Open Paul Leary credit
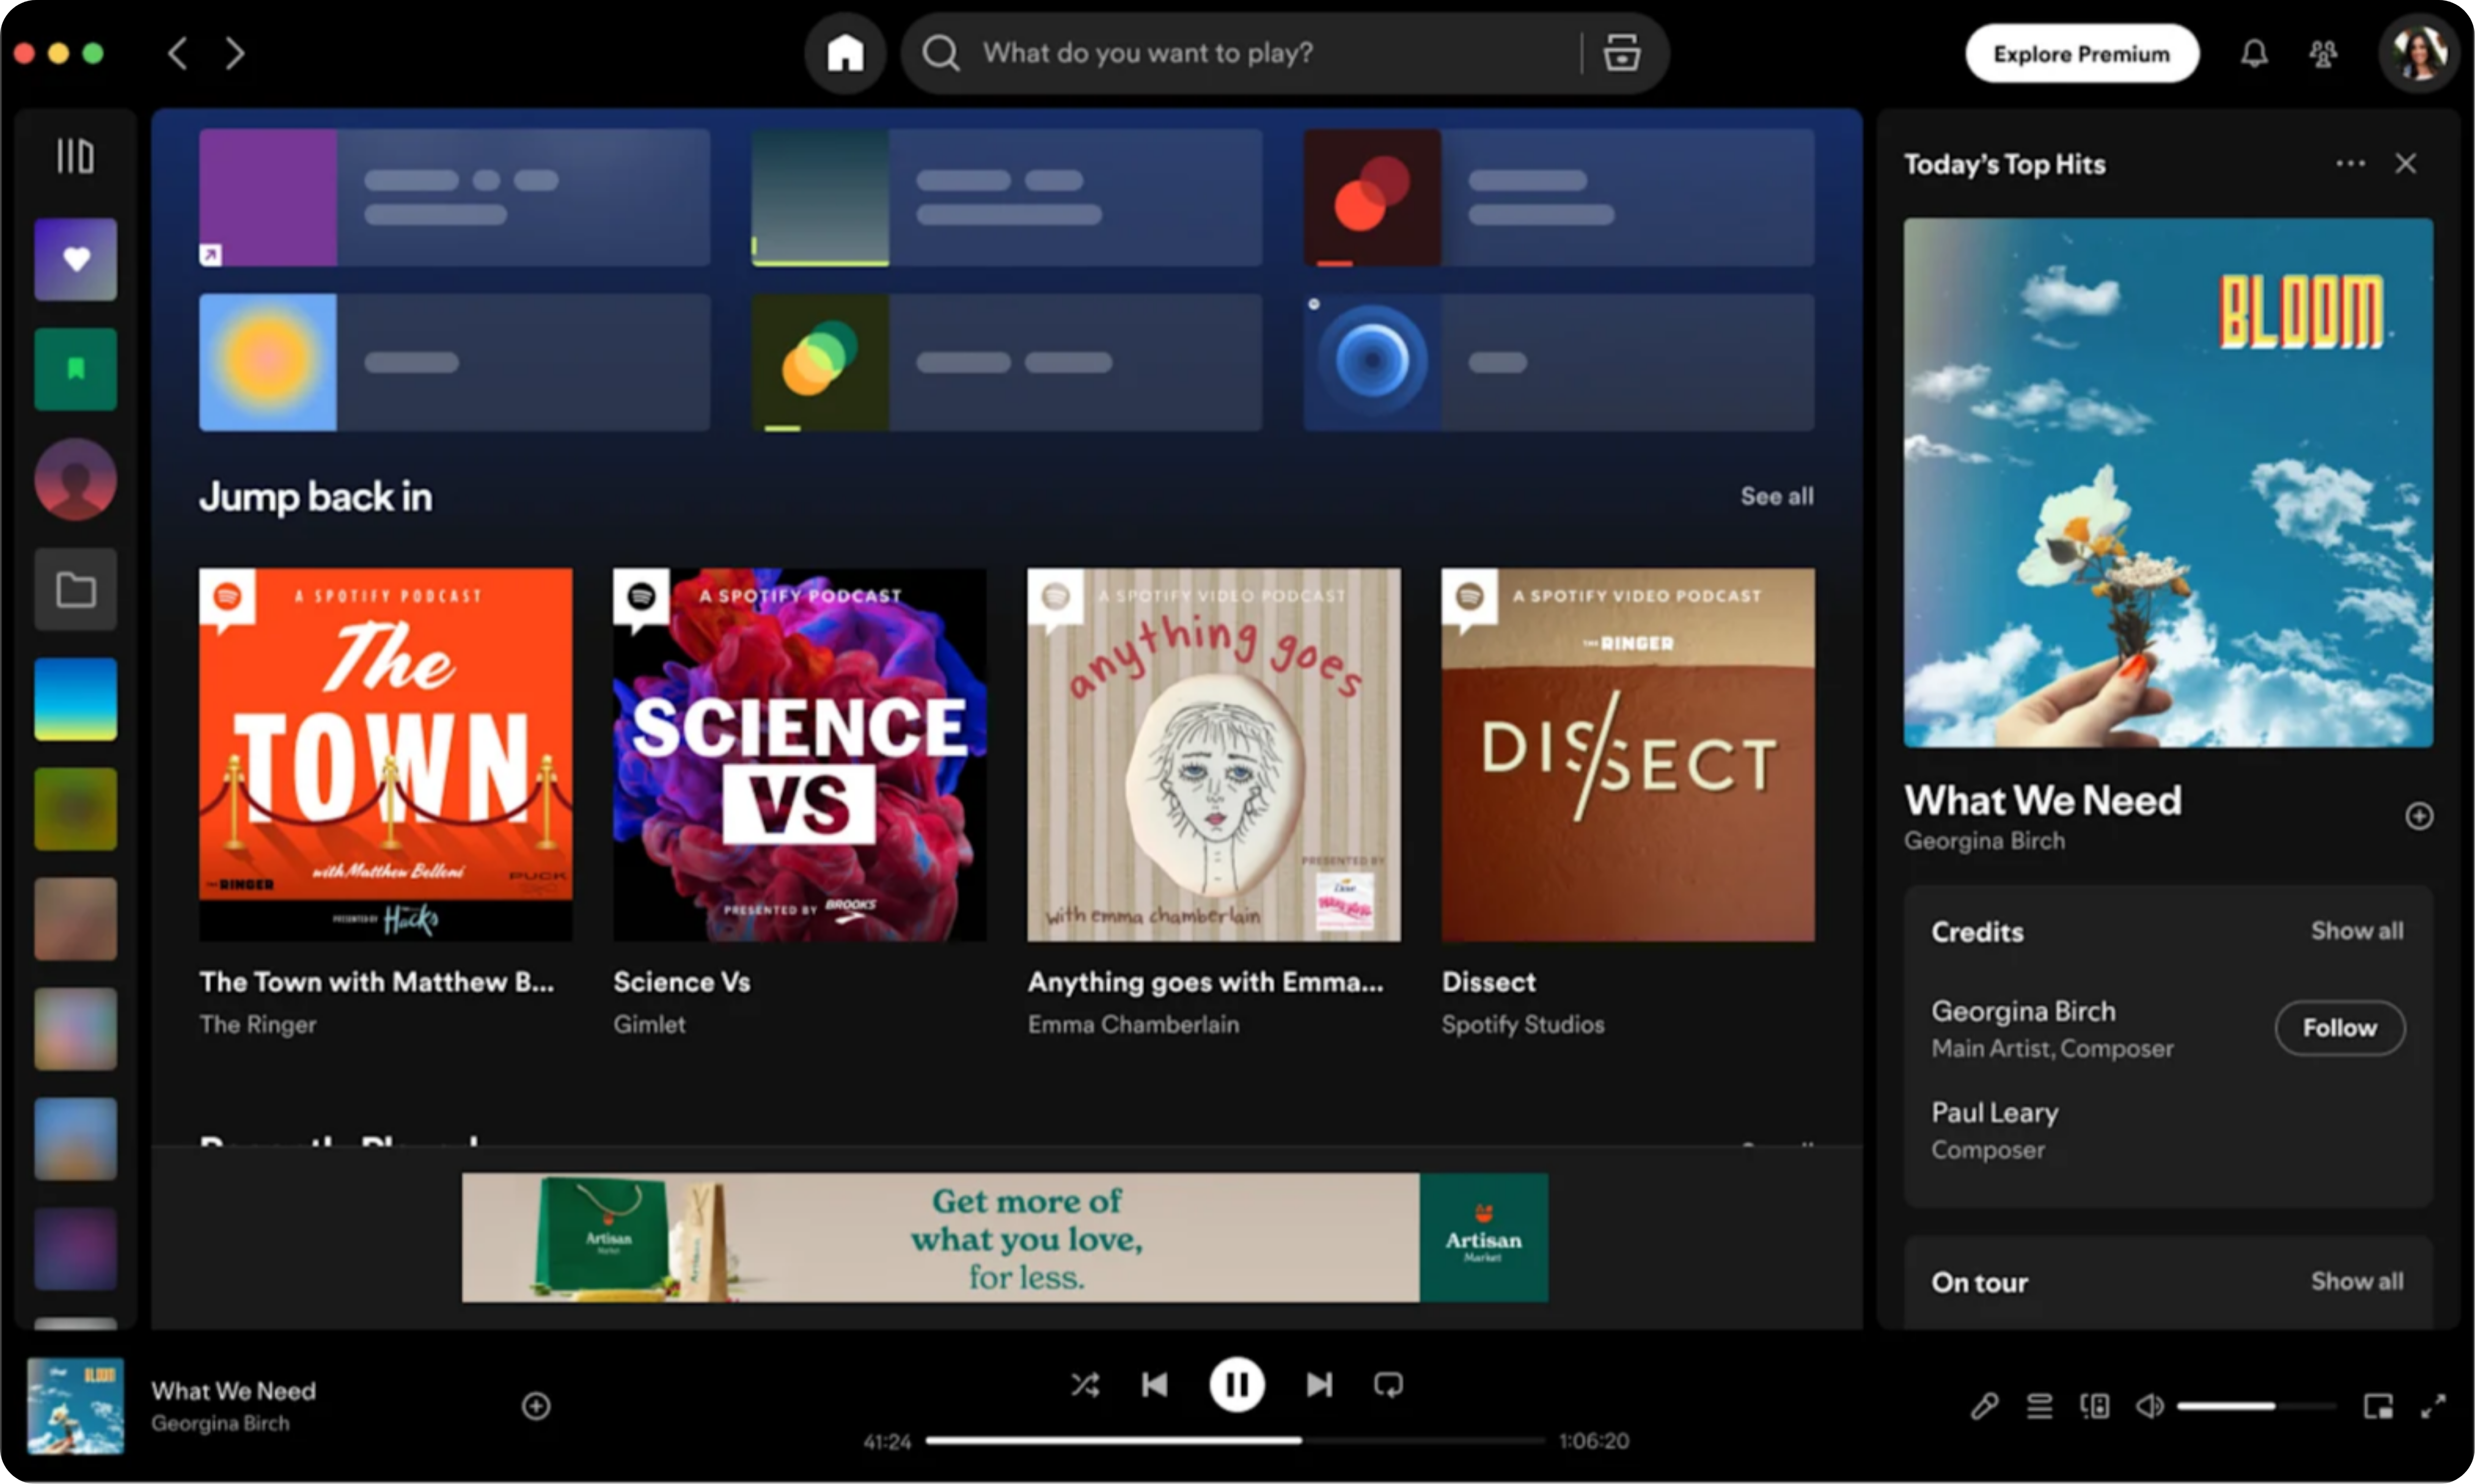Image resolution: width=2475 pixels, height=1484 pixels. (x=1995, y=1113)
